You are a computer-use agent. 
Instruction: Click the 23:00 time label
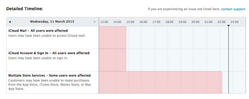pos(234,22)
